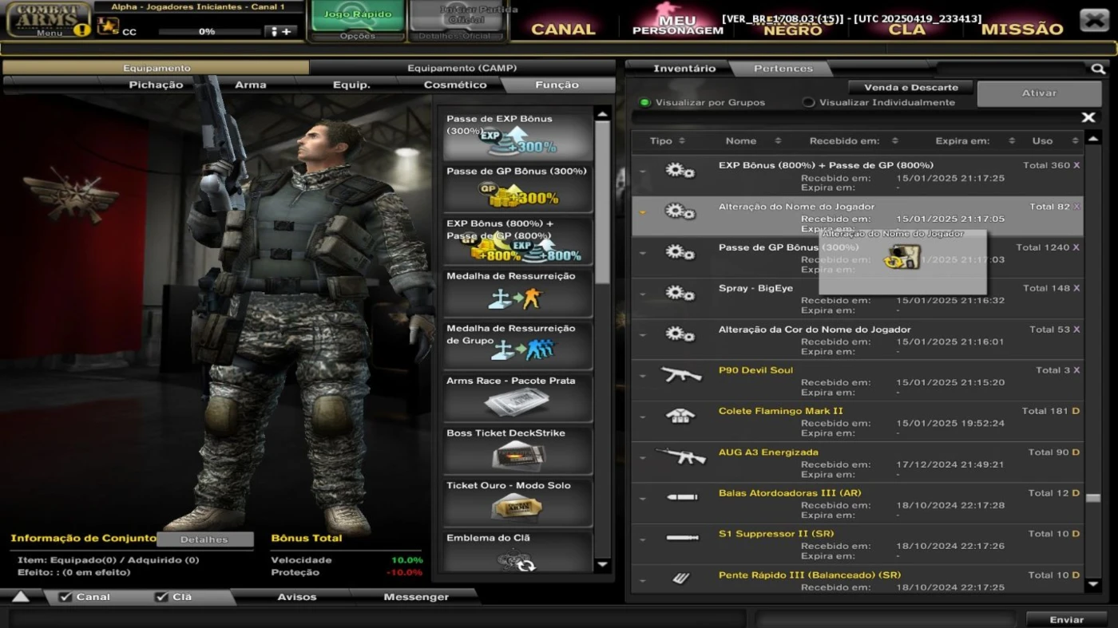The image size is (1118, 628).
Task: Switch to the Cosmético tab
Action: point(455,85)
